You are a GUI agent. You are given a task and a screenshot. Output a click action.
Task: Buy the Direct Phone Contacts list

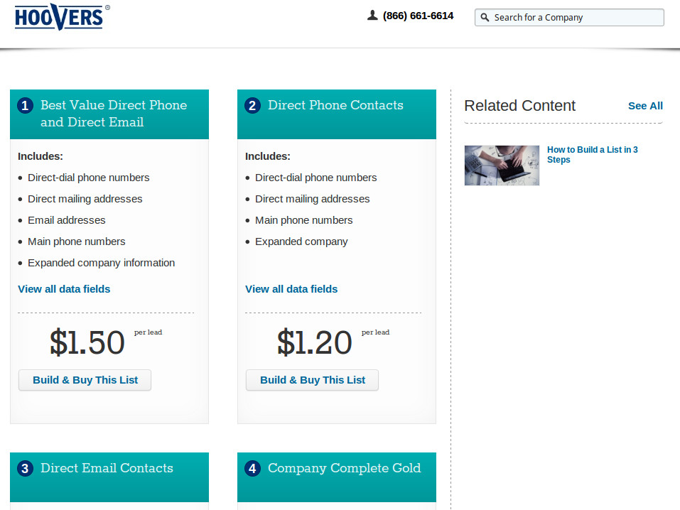tap(312, 380)
